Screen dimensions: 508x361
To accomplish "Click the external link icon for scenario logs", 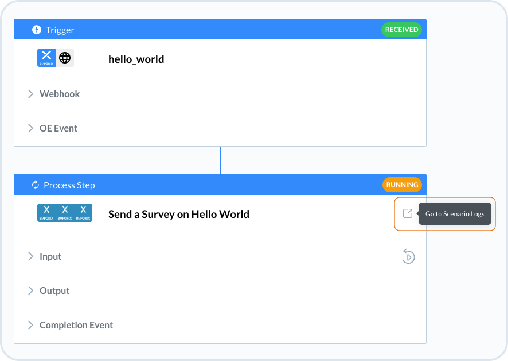I will click(x=408, y=213).
